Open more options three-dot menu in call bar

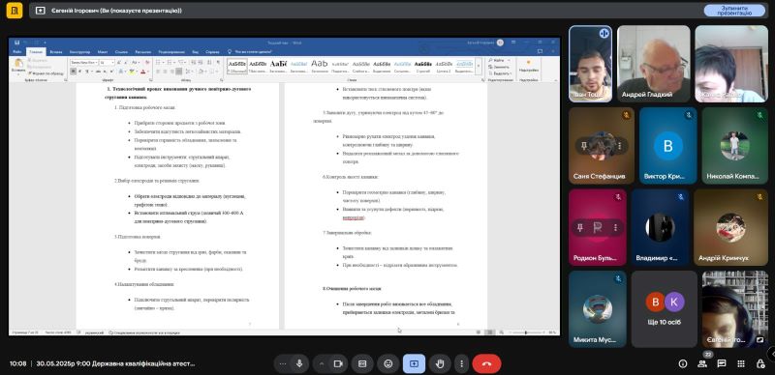[462, 363]
